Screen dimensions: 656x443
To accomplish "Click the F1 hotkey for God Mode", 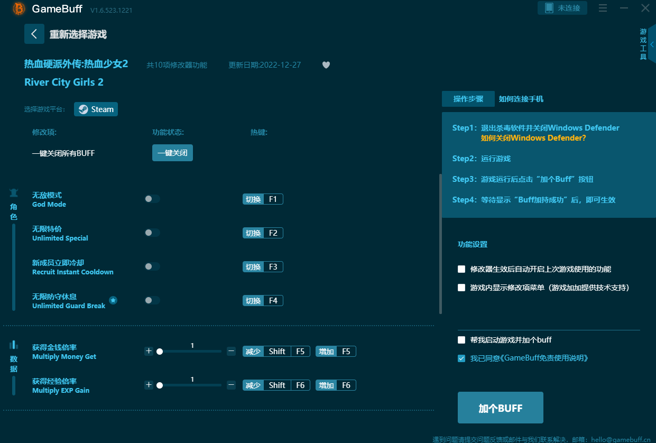I will (273, 199).
